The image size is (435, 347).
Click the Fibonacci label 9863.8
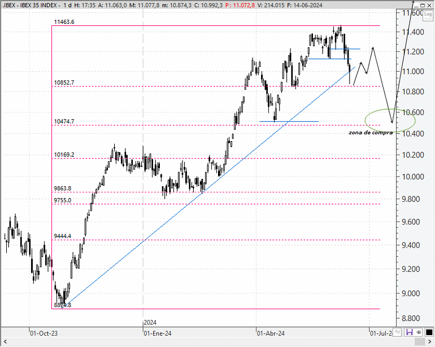[62, 188]
